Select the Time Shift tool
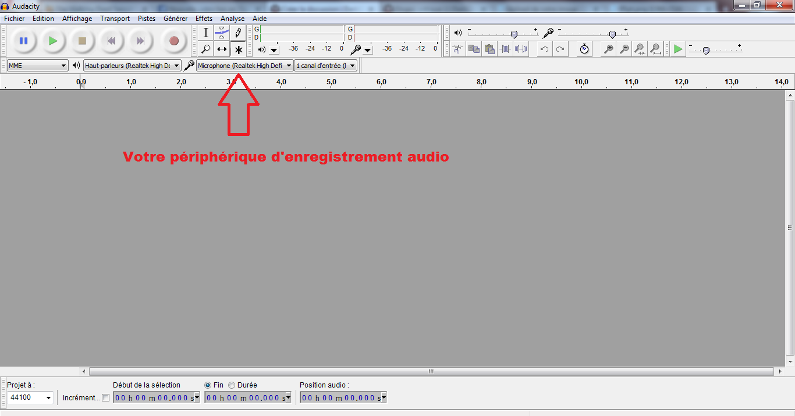This screenshot has width=795, height=416. (x=222, y=49)
